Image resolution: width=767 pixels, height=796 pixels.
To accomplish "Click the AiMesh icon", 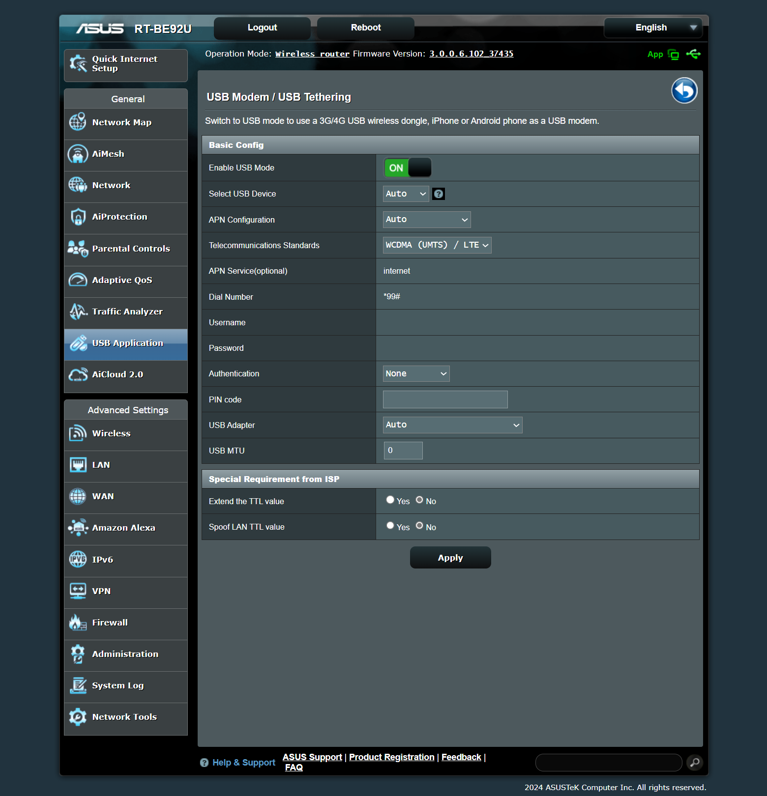I will pyautogui.click(x=78, y=154).
